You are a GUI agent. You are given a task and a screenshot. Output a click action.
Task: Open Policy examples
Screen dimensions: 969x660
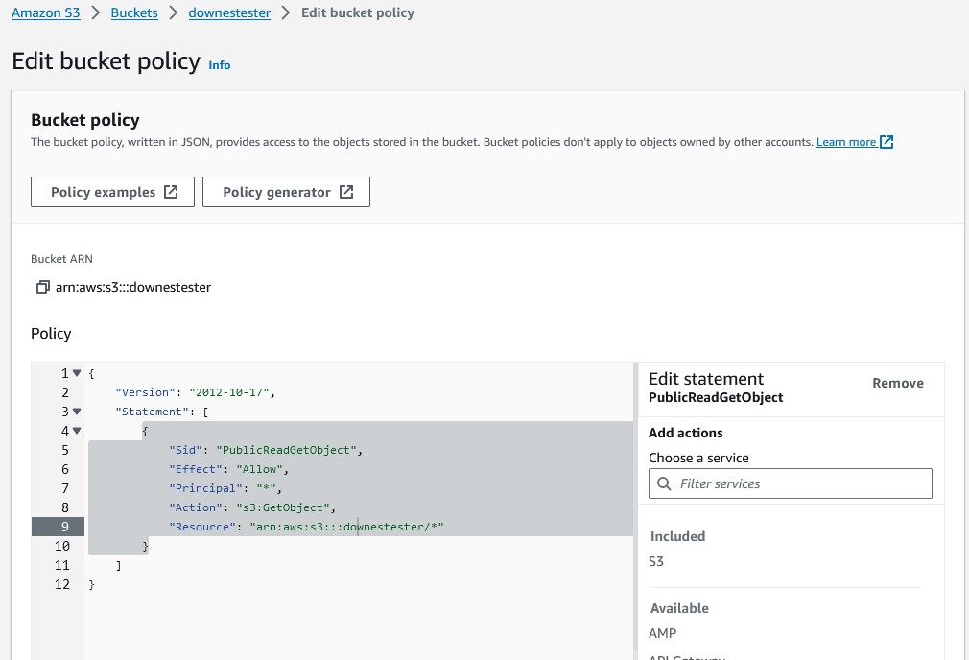point(112,192)
